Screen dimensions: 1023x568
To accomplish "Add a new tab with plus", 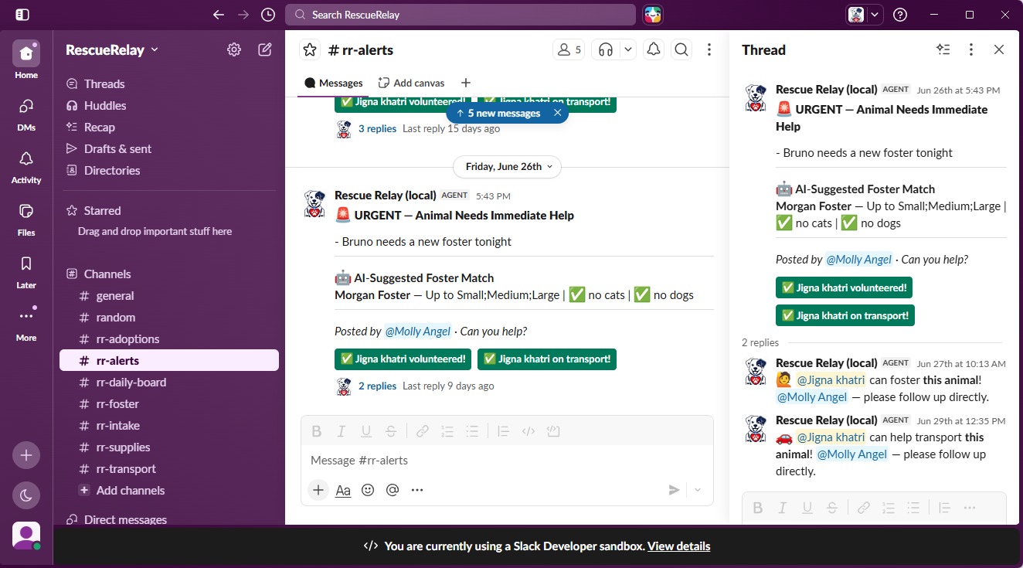I will pyautogui.click(x=465, y=83).
